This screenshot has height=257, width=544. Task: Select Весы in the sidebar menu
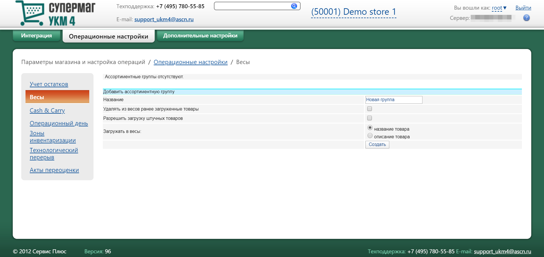pyautogui.click(x=57, y=97)
